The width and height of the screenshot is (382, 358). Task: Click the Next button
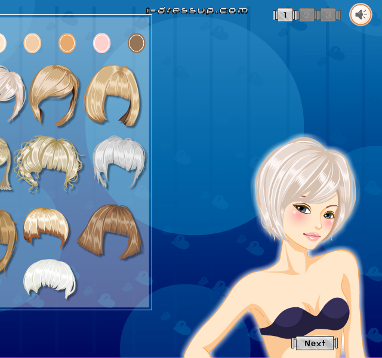(315, 343)
